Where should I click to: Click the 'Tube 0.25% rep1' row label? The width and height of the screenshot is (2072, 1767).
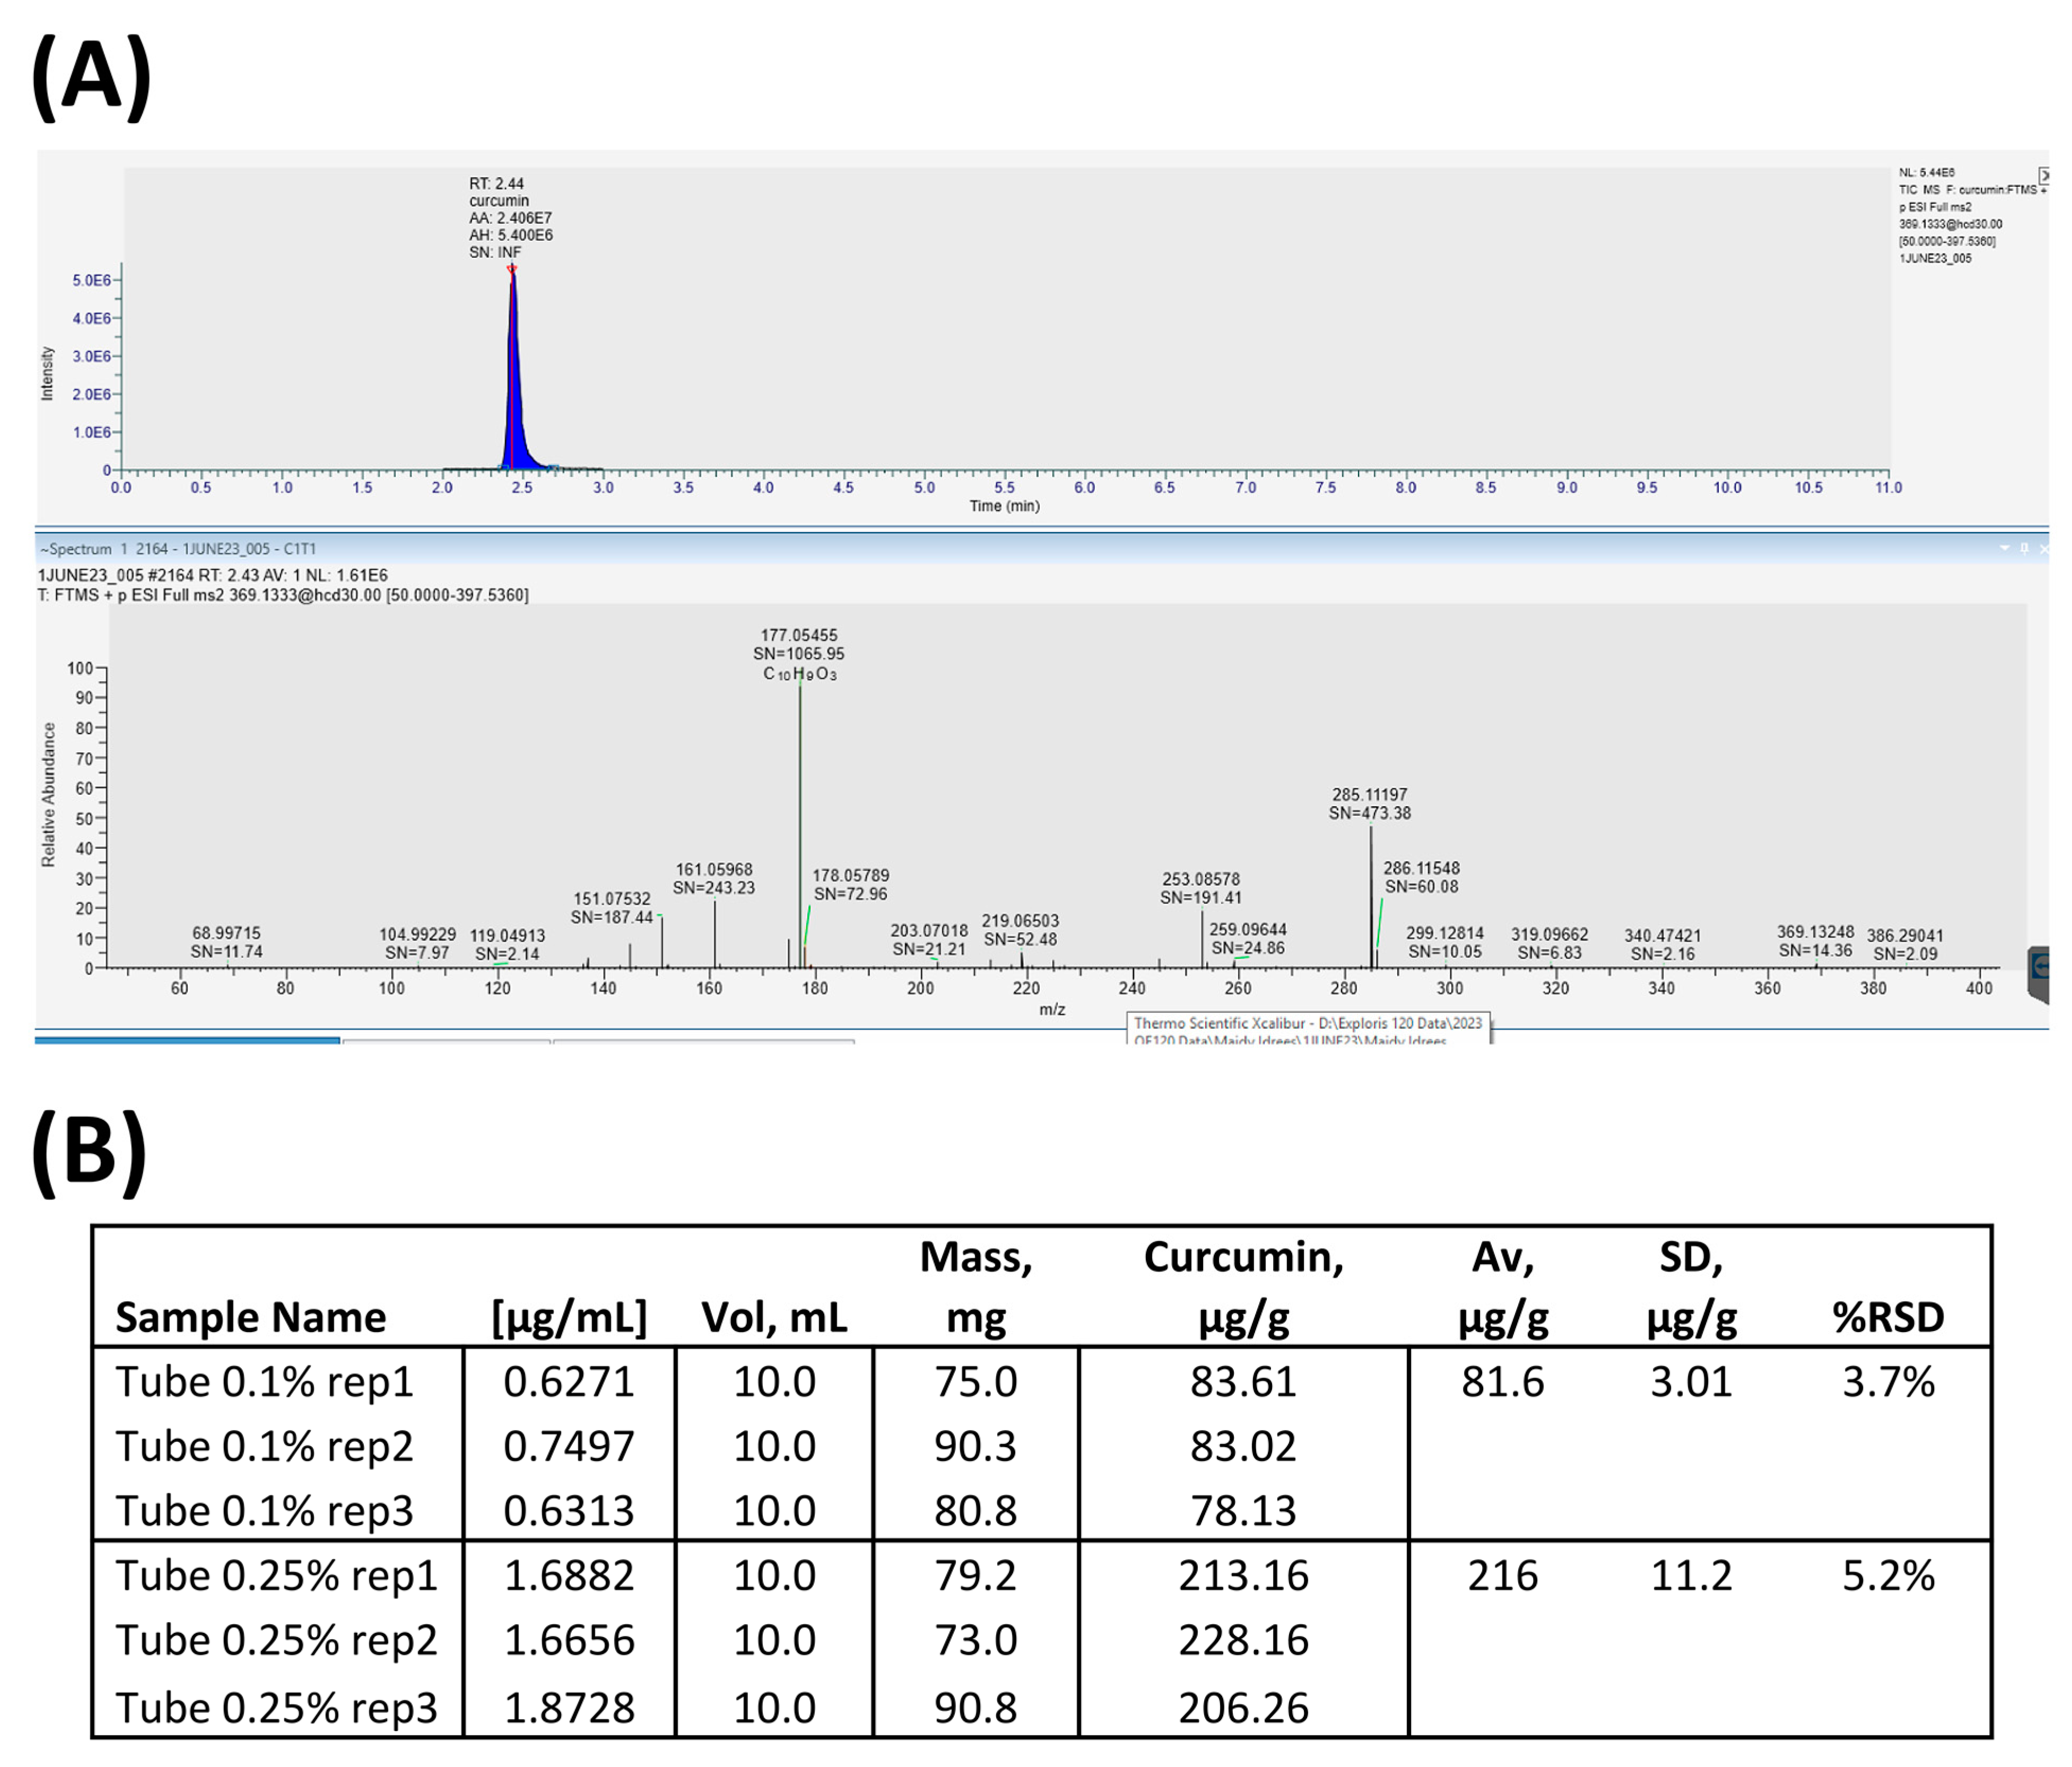pyautogui.click(x=276, y=1575)
